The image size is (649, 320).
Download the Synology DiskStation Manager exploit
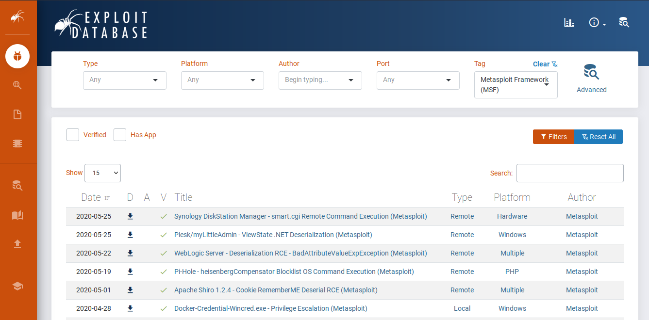click(130, 216)
